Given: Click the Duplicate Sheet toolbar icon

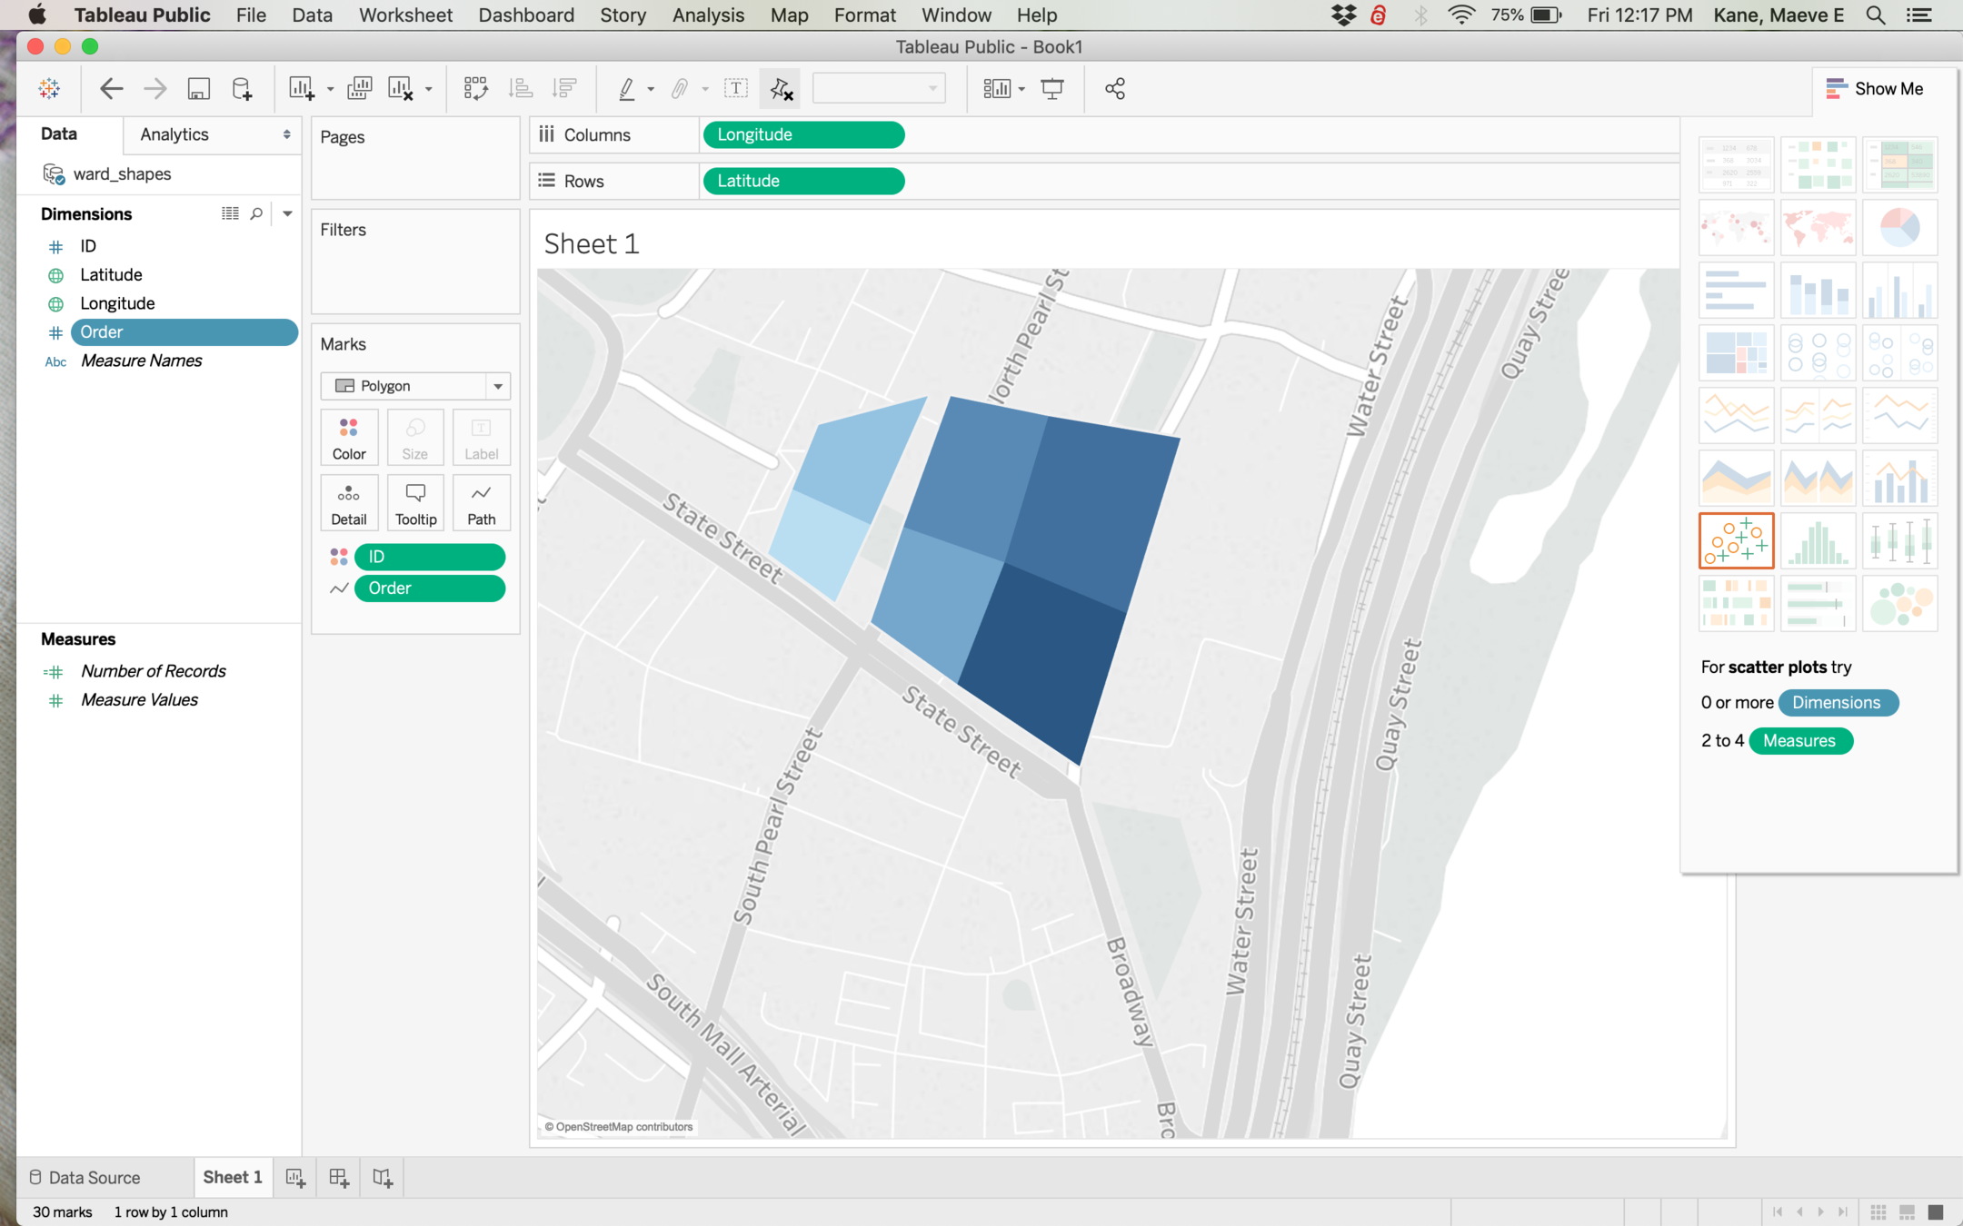Looking at the screenshot, I should point(360,88).
